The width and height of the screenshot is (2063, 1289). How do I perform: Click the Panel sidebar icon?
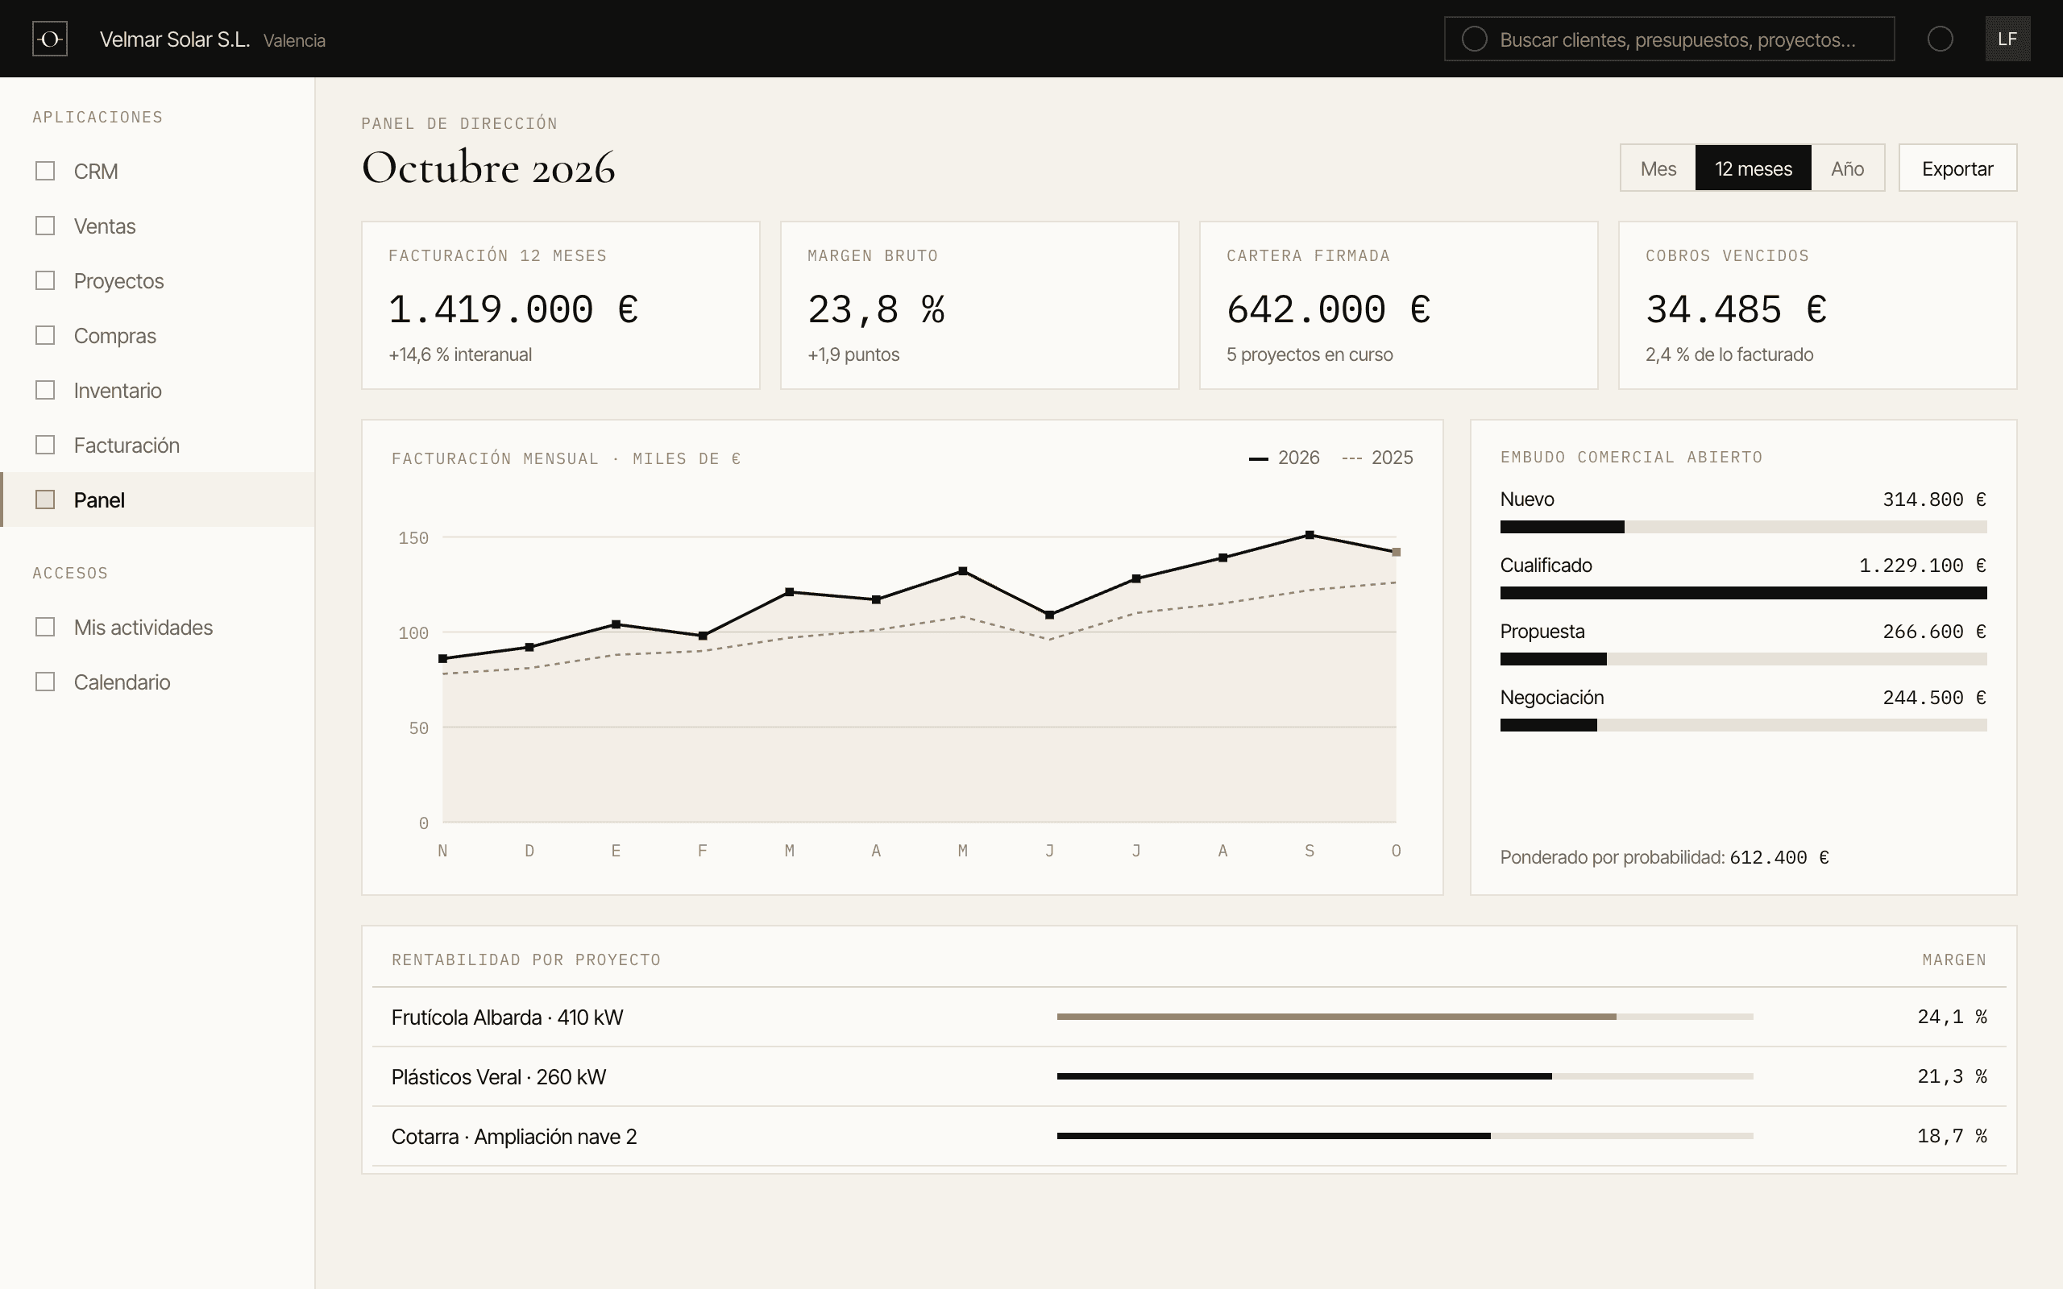point(45,499)
